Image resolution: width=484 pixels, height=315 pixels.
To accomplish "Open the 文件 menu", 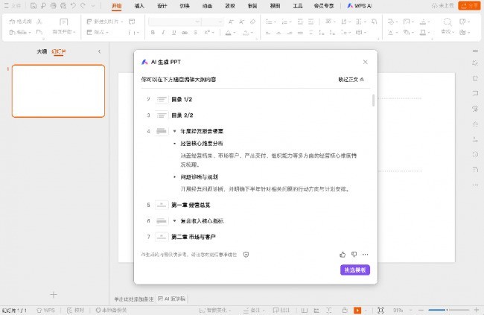I will [x=13, y=5].
